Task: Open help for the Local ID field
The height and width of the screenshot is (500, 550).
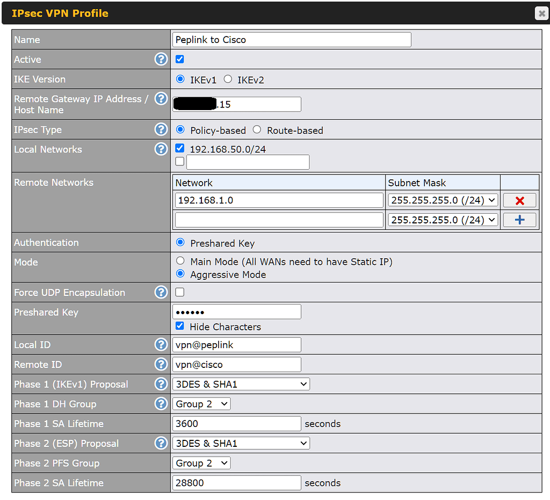Action: point(161,344)
